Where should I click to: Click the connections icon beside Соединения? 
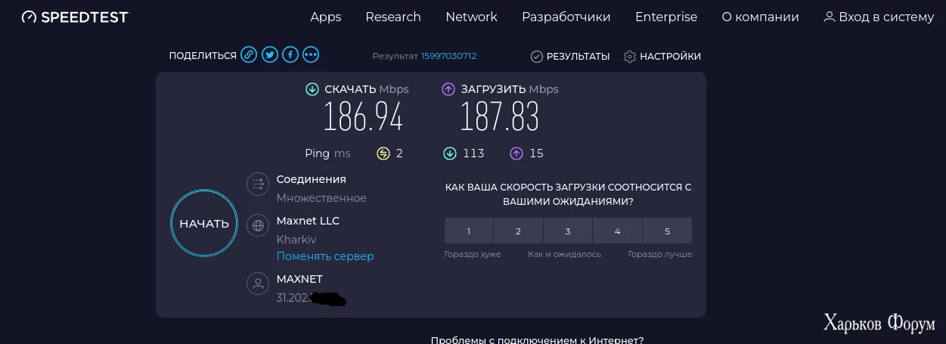click(259, 184)
